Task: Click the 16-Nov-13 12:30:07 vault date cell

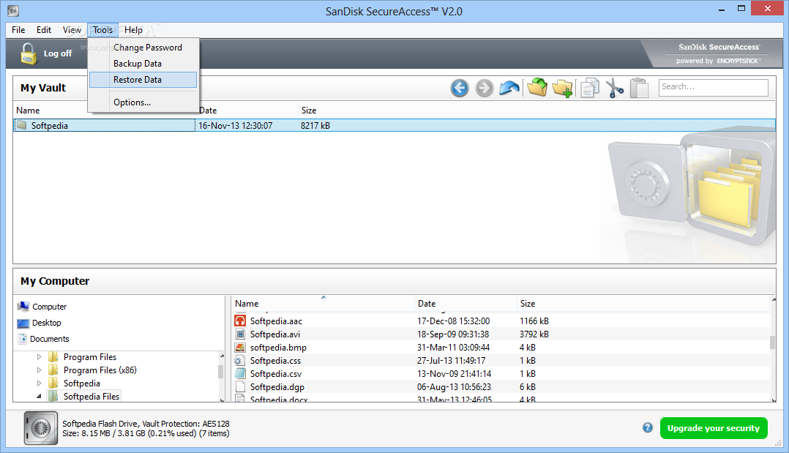Action: pos(236,125)
